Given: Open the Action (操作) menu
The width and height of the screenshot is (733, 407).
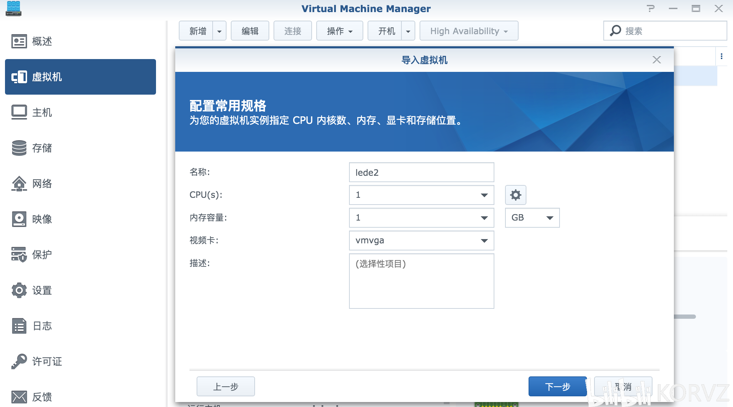Looking at the screenshot, I should coord(339,31).
